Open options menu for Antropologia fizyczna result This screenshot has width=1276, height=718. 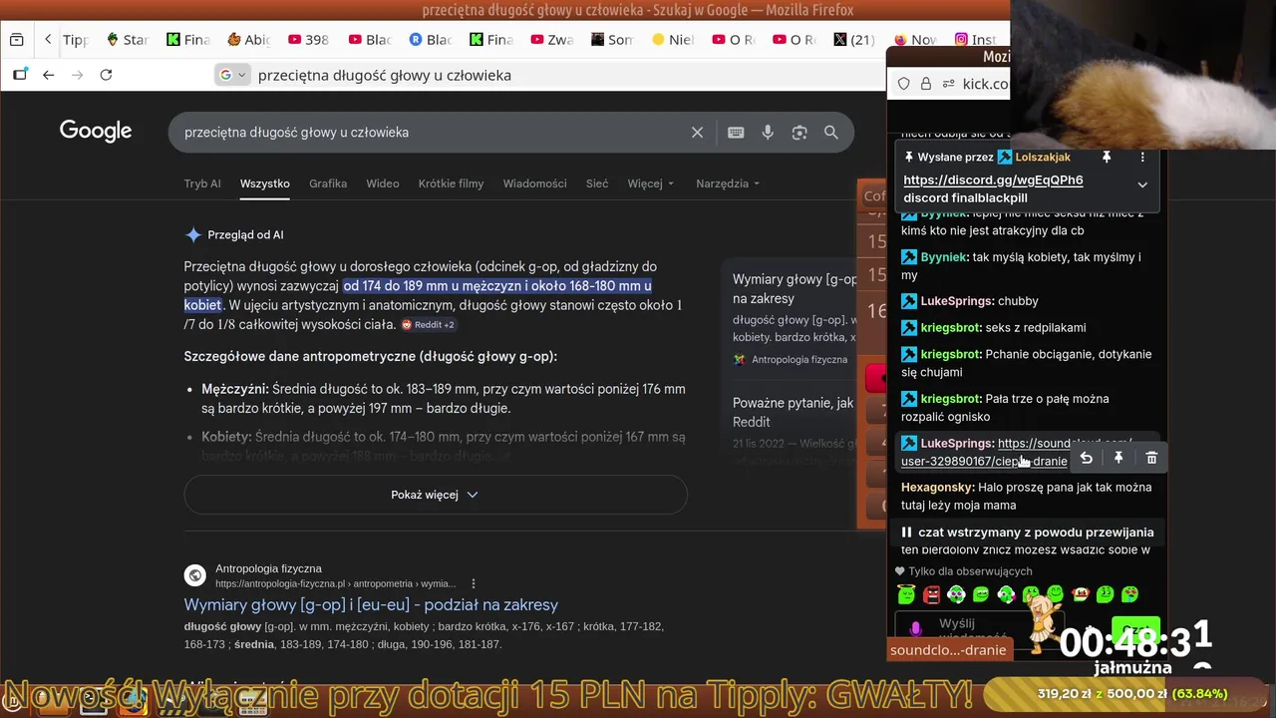474,583
